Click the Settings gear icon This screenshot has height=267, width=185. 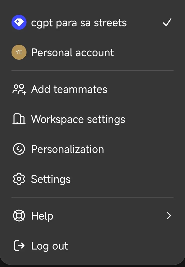pyautogui.click(x=19, y=179)
